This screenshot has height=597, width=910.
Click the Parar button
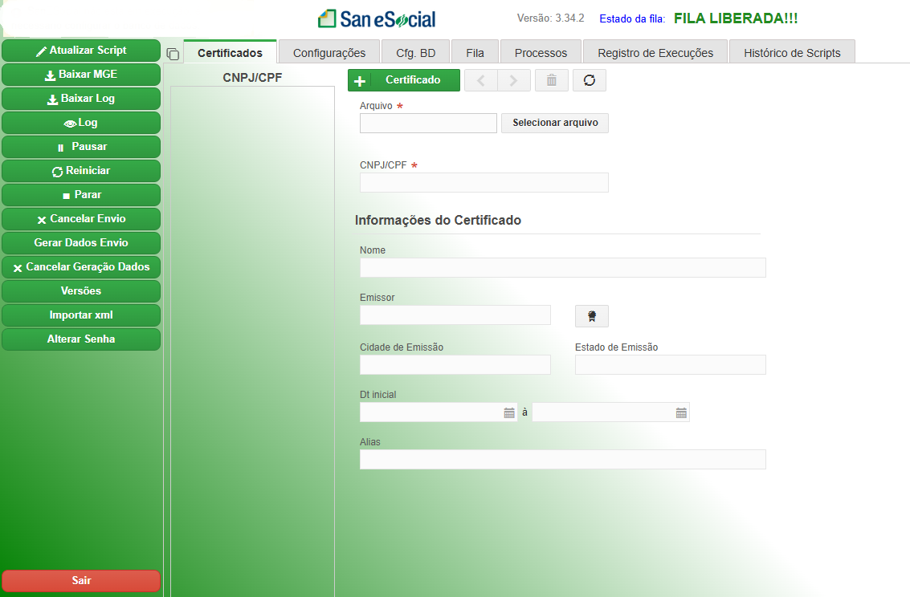point(81,195)
